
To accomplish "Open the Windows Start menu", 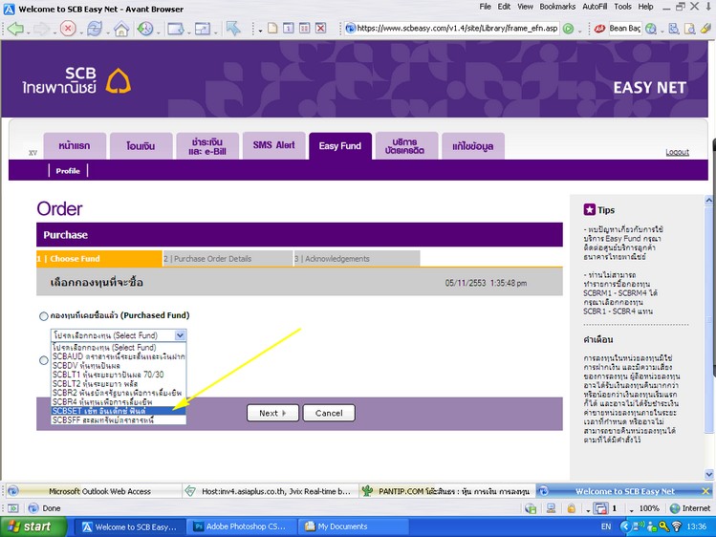I will 33,526.
